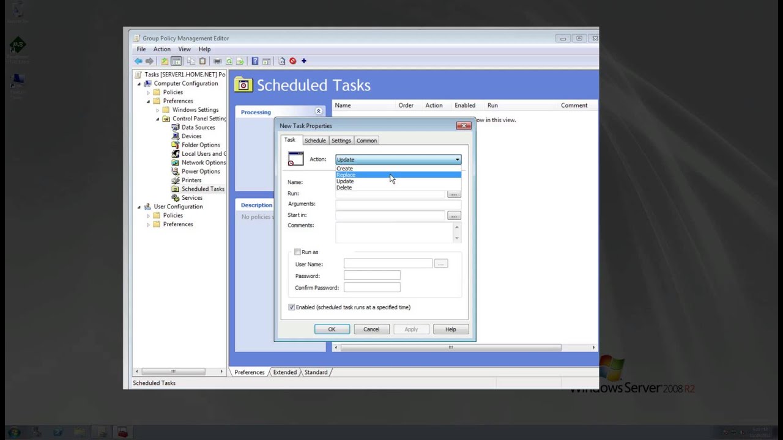
Task: Expand the Windows Settings node arrow
Action: tap(157, 110)
